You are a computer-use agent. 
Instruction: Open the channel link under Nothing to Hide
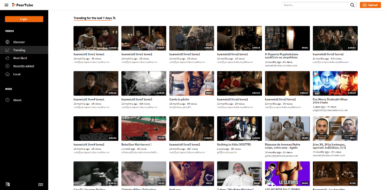[x=227, y=152]
